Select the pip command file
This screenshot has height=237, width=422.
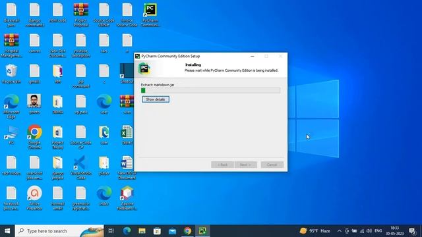click(x=80, y=76)
